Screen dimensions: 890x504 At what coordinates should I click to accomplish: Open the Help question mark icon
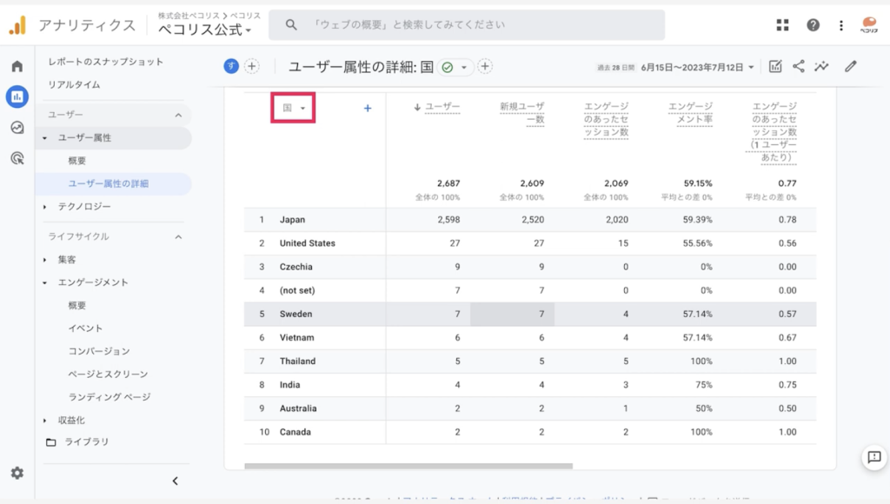tap(813, 25)
